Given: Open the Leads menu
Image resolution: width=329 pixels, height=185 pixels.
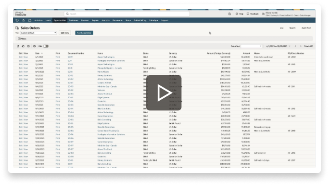Looking at the screenshot, I should point(48,20).
